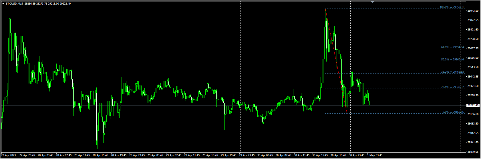The width and height of the screenshot is (481, 159).
Task: Click the 29513.50 price scale label
Action: (473, 67)
